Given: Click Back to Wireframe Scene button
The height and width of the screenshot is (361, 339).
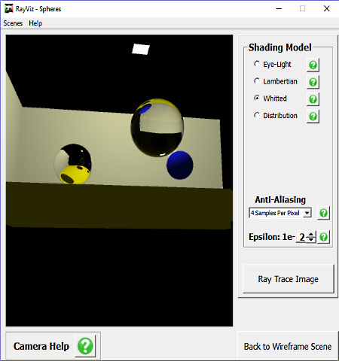Looking at the screenshot, I should 288,347.
